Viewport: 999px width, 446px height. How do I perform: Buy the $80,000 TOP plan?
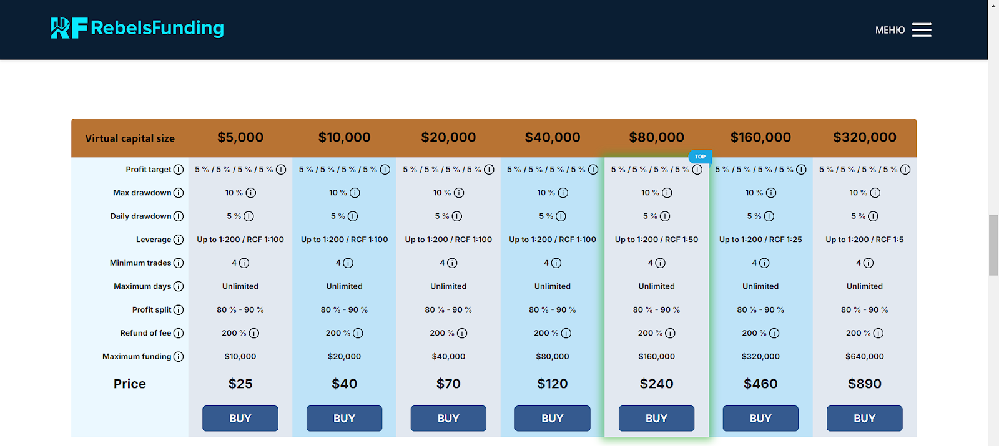[656, 419]
